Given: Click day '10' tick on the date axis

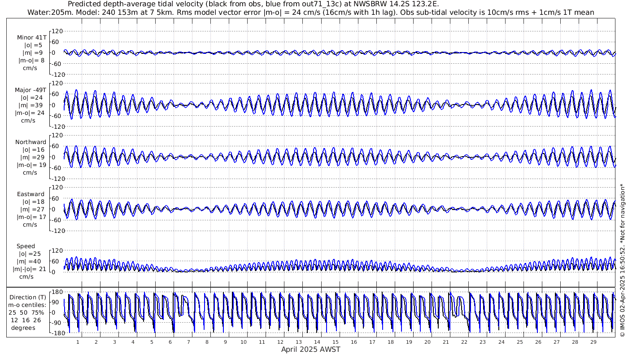Looking at the screenshot, I should pos(244,342).
